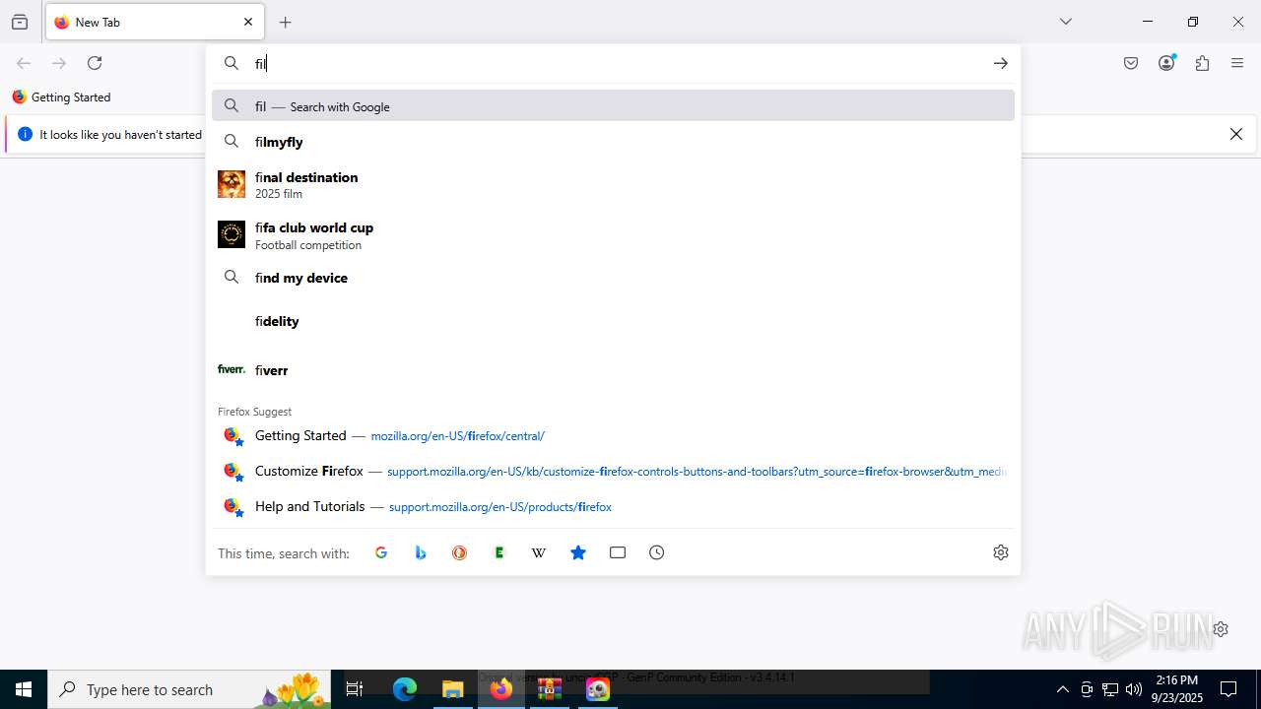Open a new tab with plus button
Image resolution: width=1261 pixels, height=709 pixels.
click(286, 22)
